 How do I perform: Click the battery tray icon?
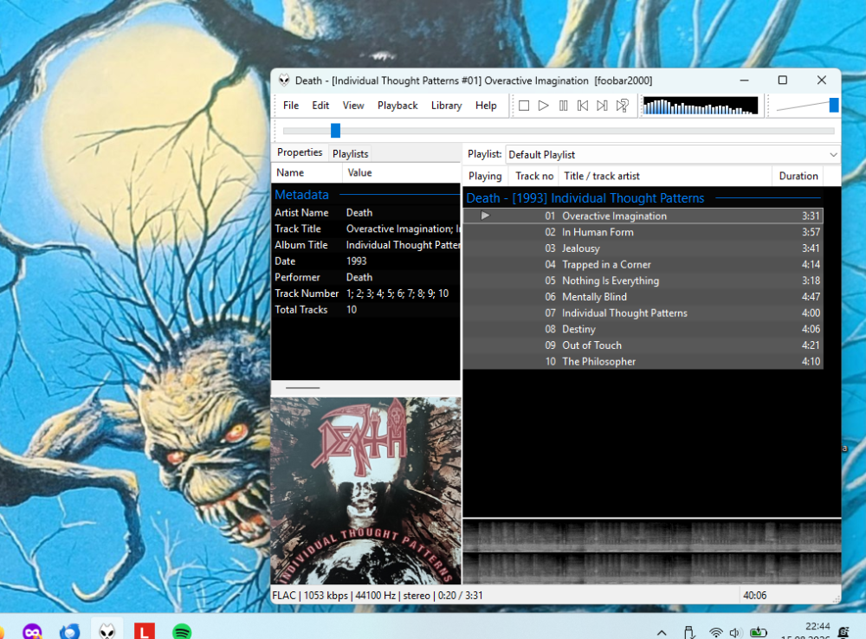click(759, 632)
